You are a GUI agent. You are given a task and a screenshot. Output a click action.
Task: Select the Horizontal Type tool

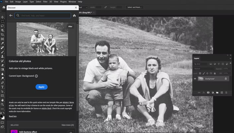tap(3, 87)
